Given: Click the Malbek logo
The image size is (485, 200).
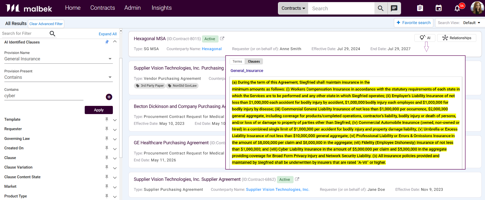Looking at the screenshot, I should [29, 8].
